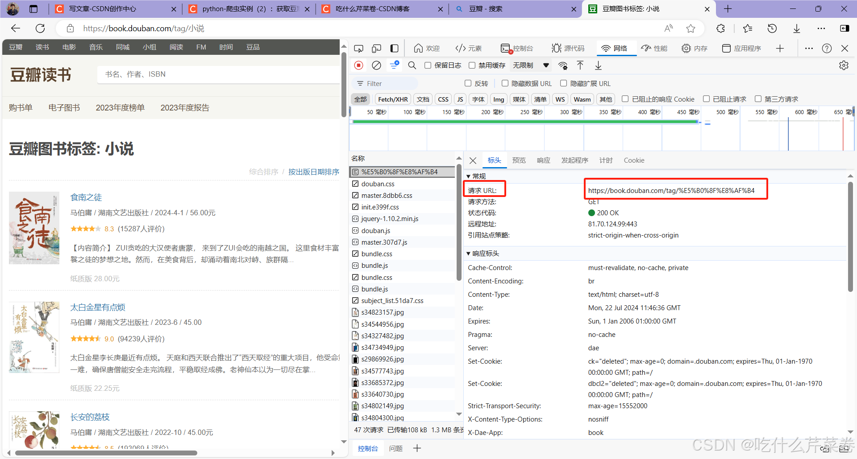
Task: Open the 网络 DevTools tab
Action: (x=615, y=48)
